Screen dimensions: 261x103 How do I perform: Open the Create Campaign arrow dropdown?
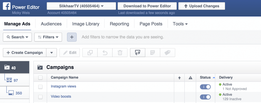click(51, 53)
